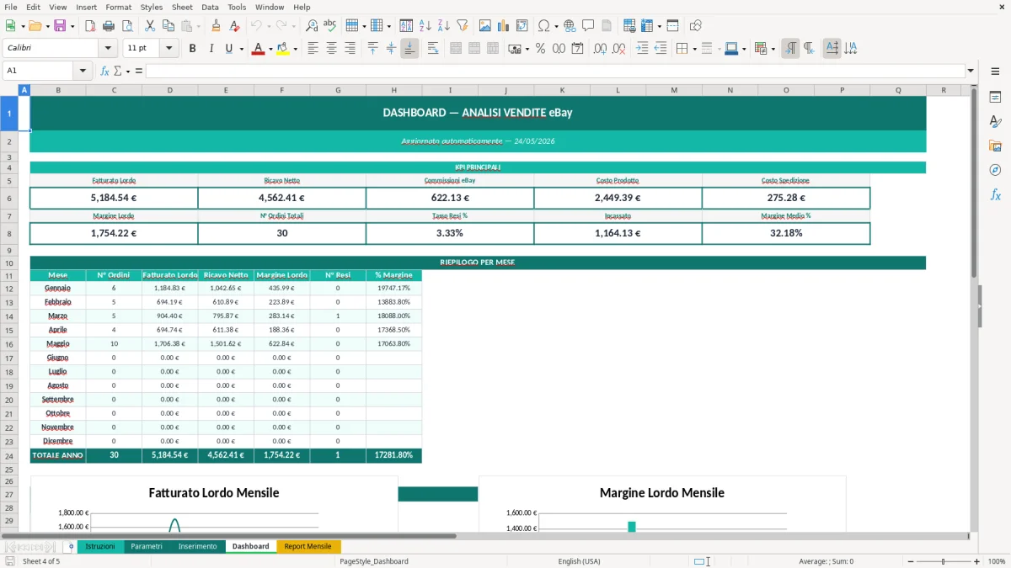
Task: Apply the red Font Color swatch
Action: pyautogui.click(x=257, y=49)
